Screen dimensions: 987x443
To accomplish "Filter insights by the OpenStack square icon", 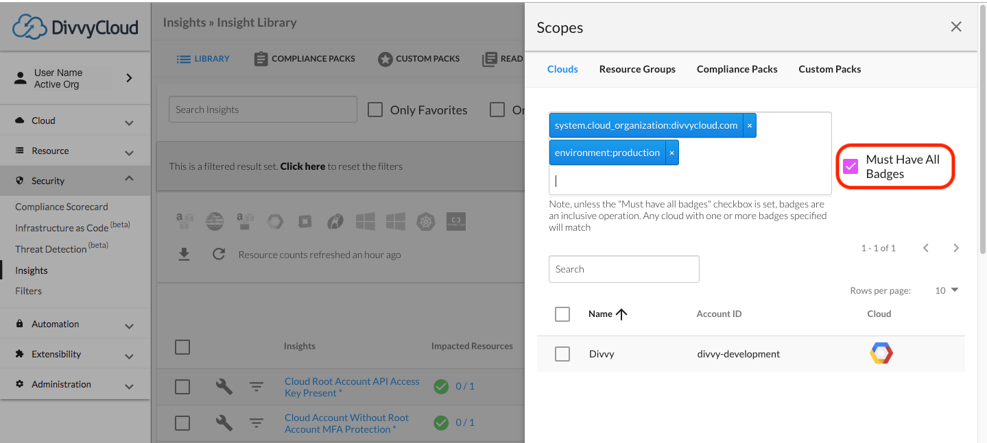I will tap(305, 221).
